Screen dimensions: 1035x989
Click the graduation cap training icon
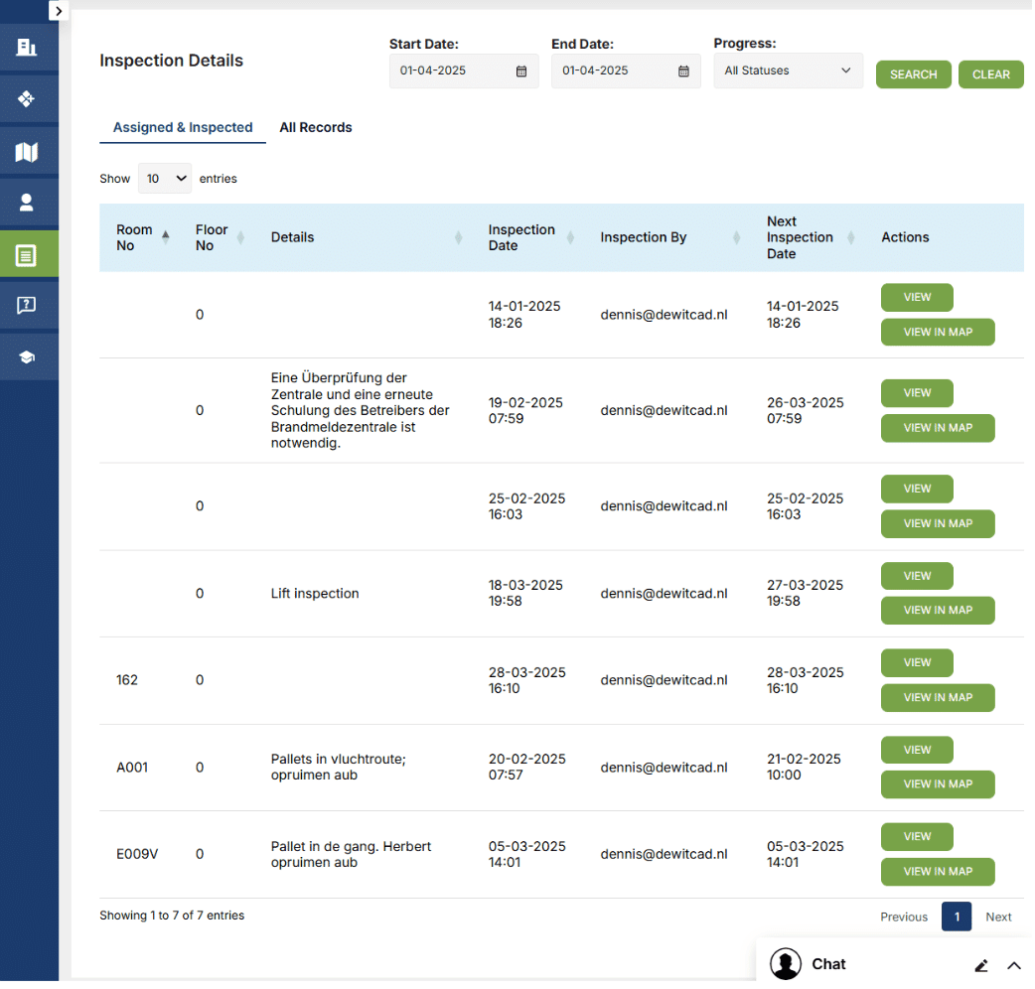pos(27,357)
